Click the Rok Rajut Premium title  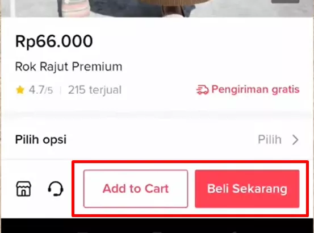[69, 66]
